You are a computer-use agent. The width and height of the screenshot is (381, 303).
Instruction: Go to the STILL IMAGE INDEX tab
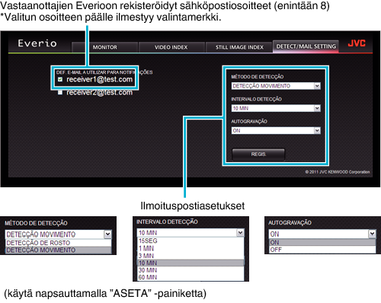239,47
